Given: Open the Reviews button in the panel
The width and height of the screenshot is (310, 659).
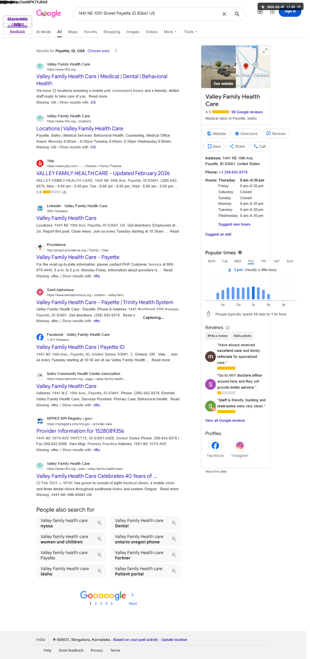Looking at the screenshot, I should (276, 134).
